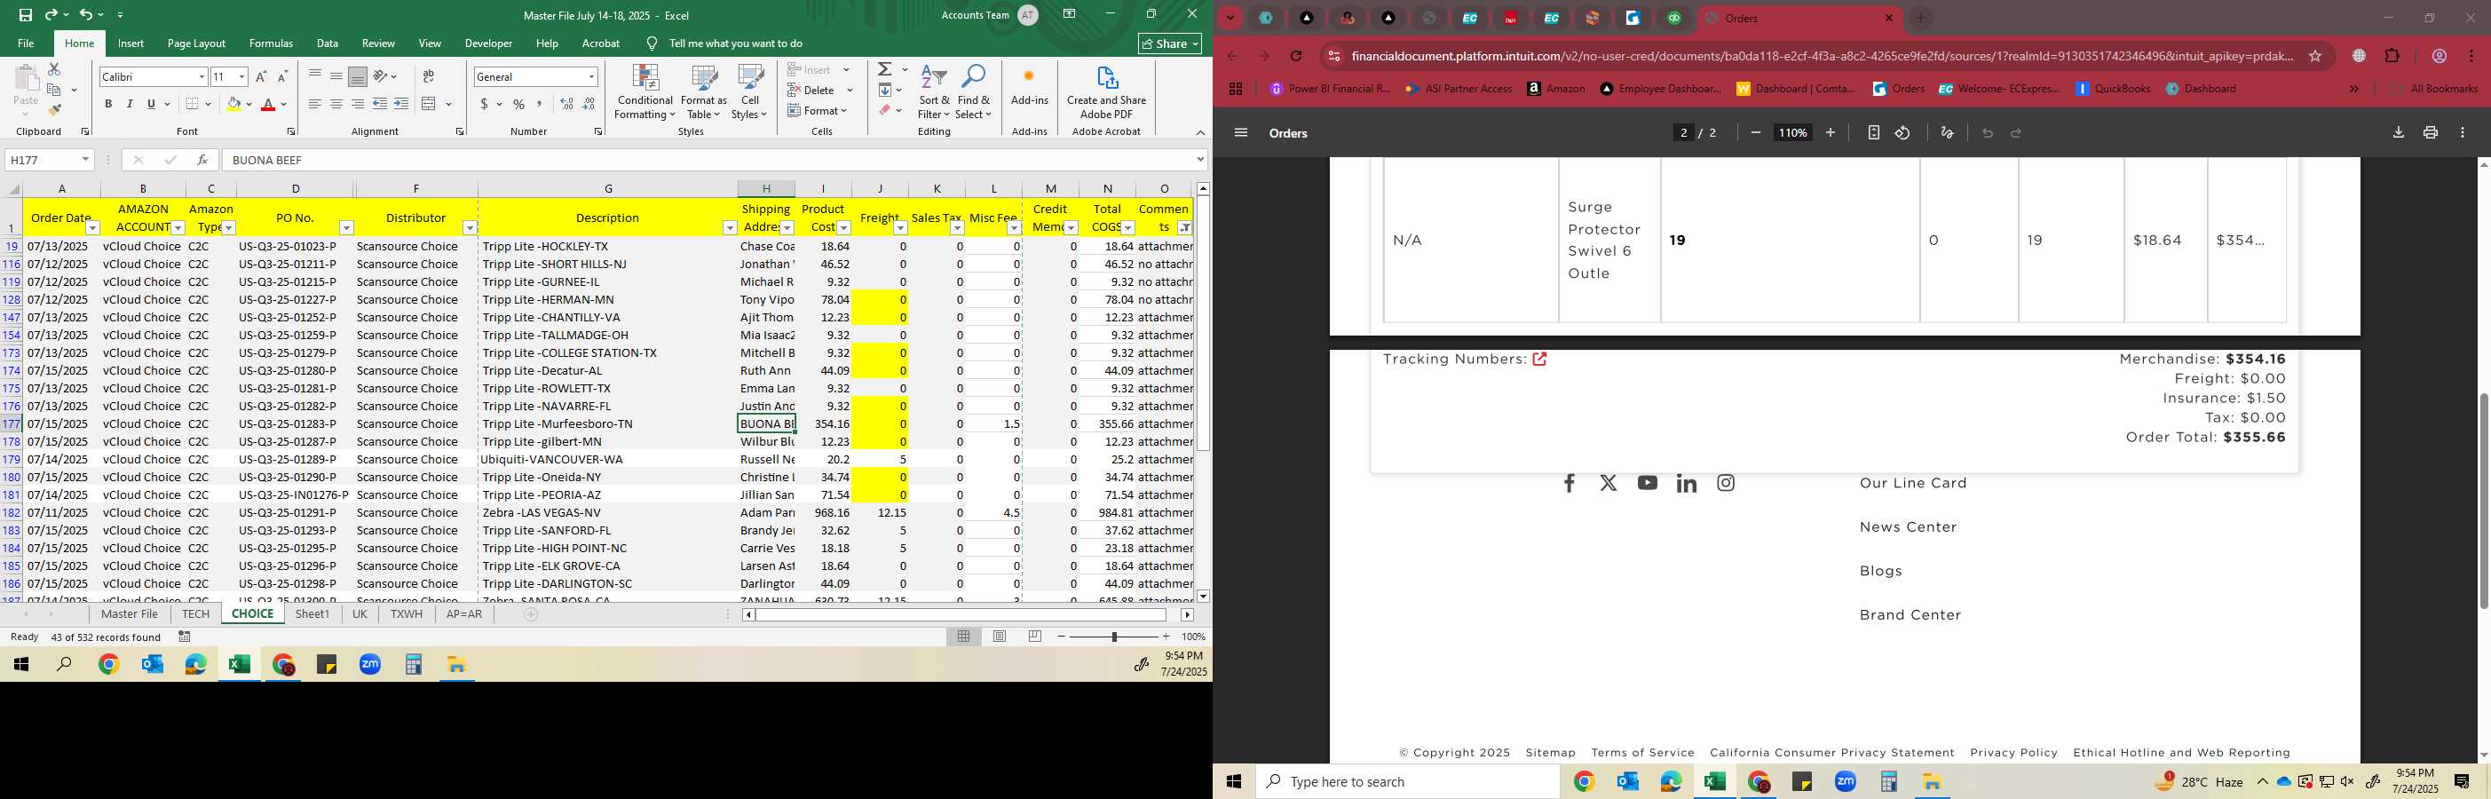Click the Excel zoom slider

pos(1114,637)
